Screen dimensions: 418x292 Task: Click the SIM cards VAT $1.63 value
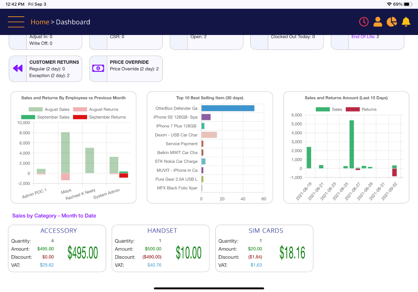pyautogui.click(x=256, y=265)
